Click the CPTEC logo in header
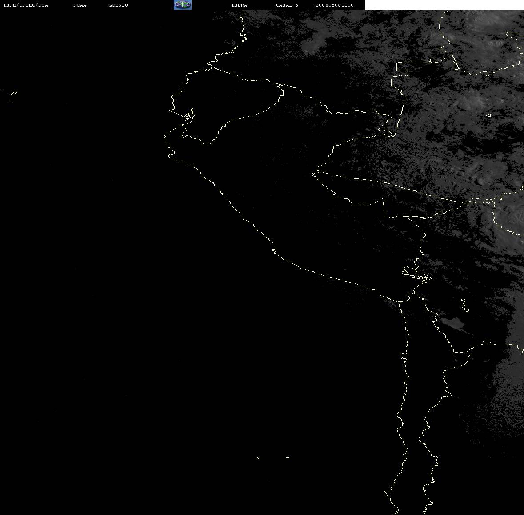 [183, 5]
